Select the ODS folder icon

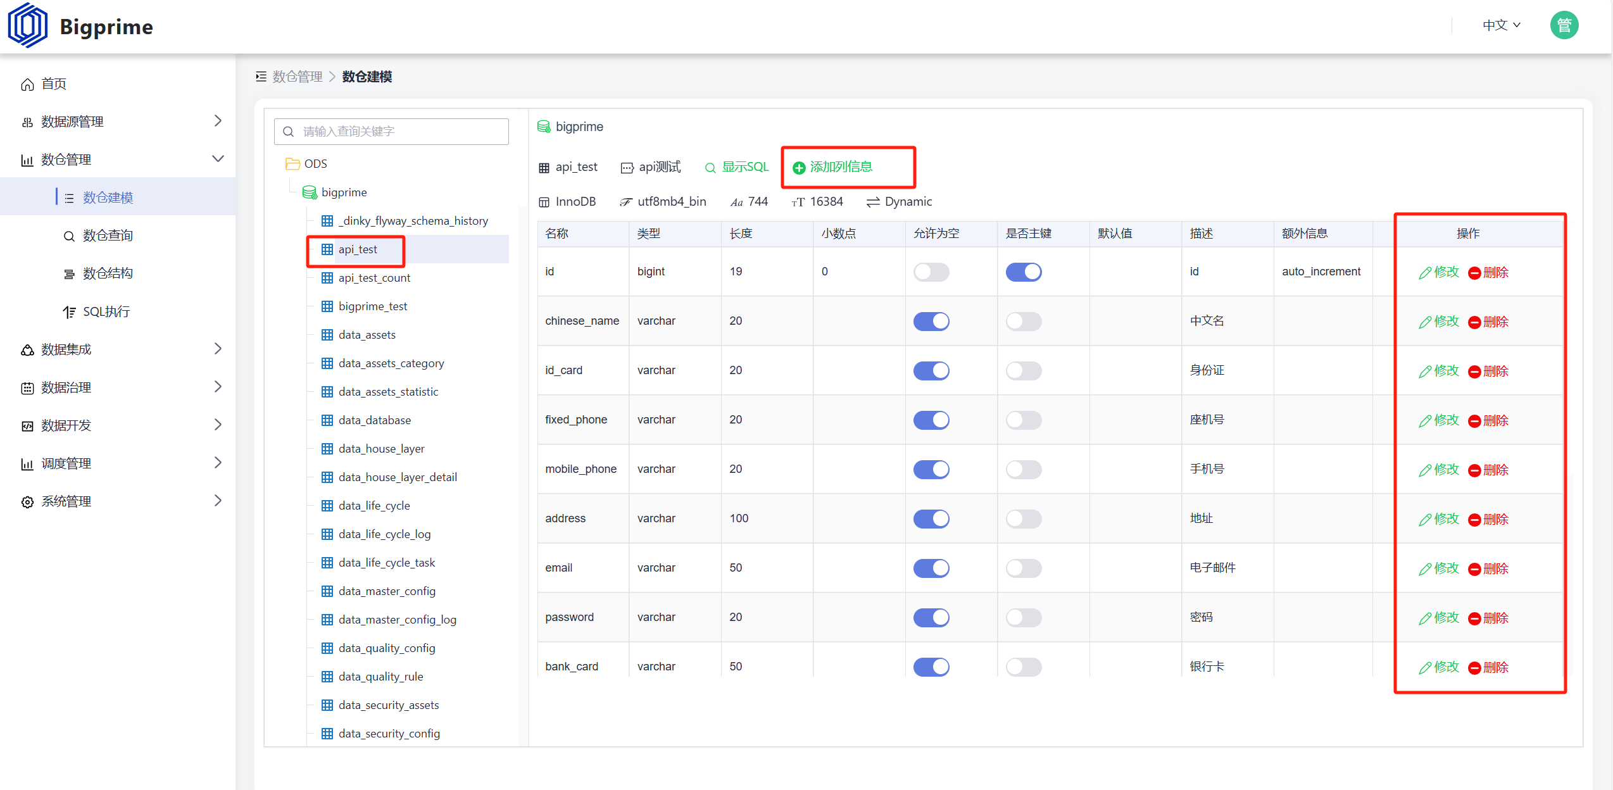292,164
